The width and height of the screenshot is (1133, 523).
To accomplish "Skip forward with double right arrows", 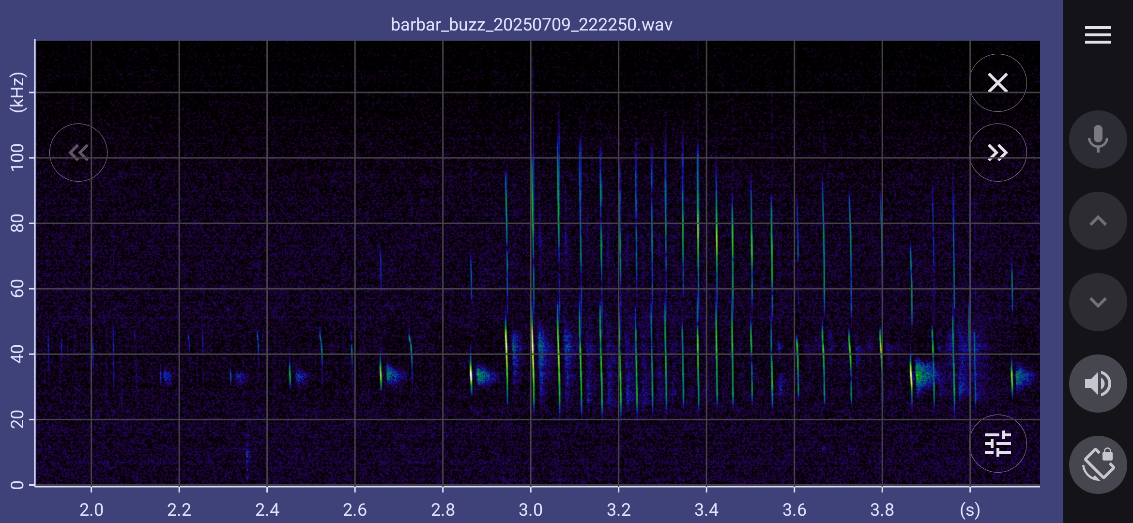I will (997, 153).
